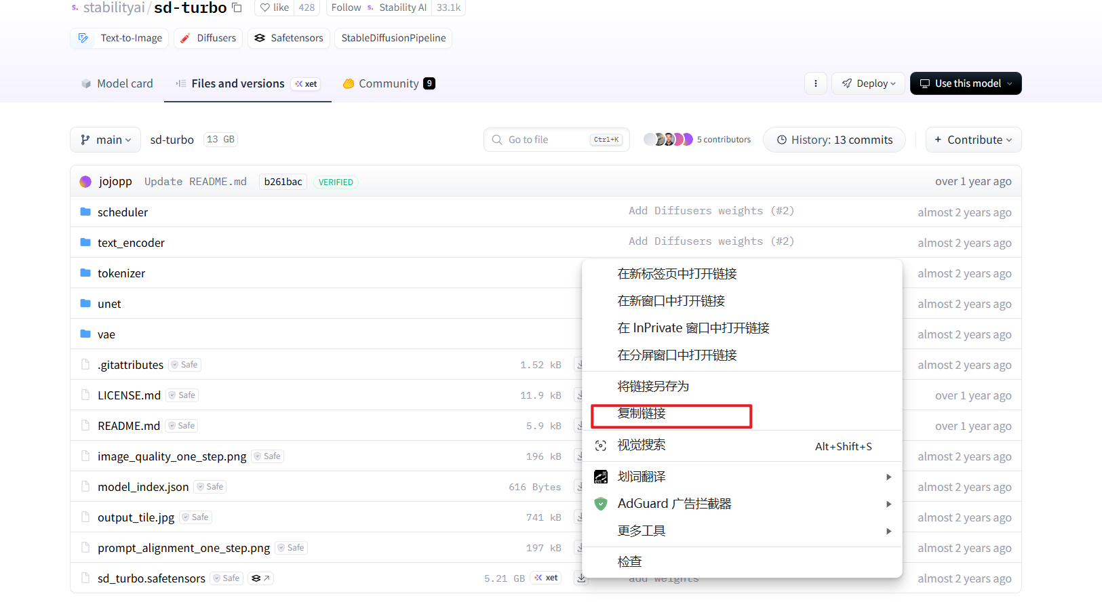Open the three-dot more options menu

(x=815, y=83)
